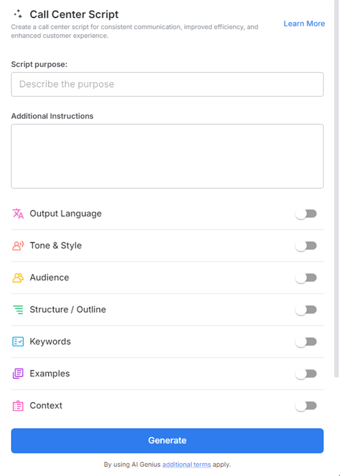Open the additional terms link

click(x=185, y=464)
